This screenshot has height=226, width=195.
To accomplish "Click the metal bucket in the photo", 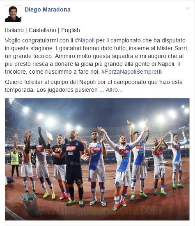I will (30, 204).
